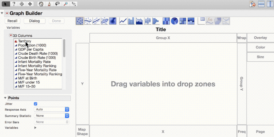Open the Response Axis dropdown

click(52, 109)
